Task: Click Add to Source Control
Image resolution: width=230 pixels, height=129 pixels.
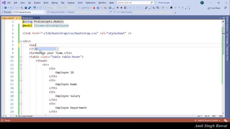Action: [x=208, y=120]
